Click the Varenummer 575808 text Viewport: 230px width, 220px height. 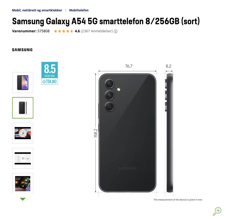[x=31, y=31]
